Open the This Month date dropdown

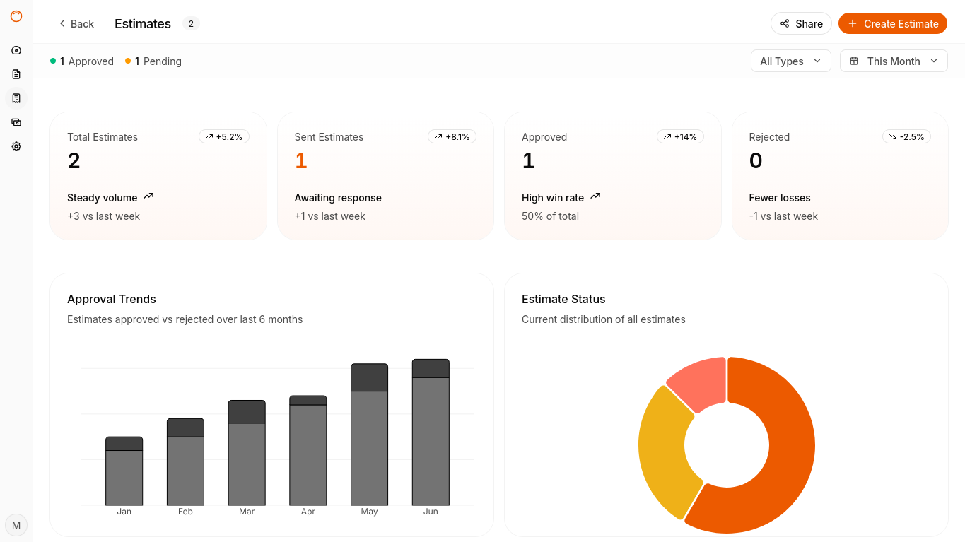[894, 61]
